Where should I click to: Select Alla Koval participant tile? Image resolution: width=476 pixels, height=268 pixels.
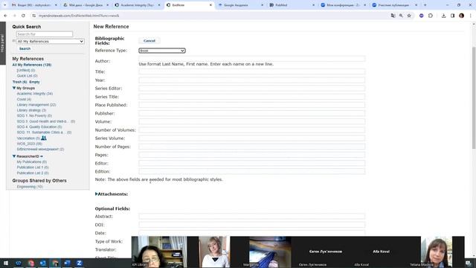pos(381,252)
